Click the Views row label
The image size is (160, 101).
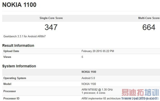7,57
